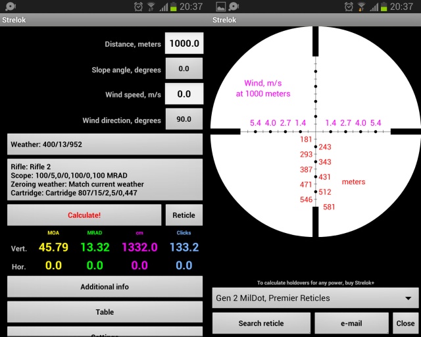Tap the 'To calculate holdovers for any power' notice
The image size is (421, 337).
coord(316,283)
